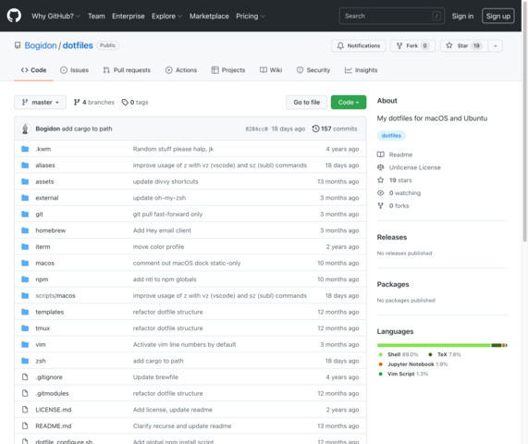
Task: Click the Bogidon owner link in title
Action: pos(41,45)
